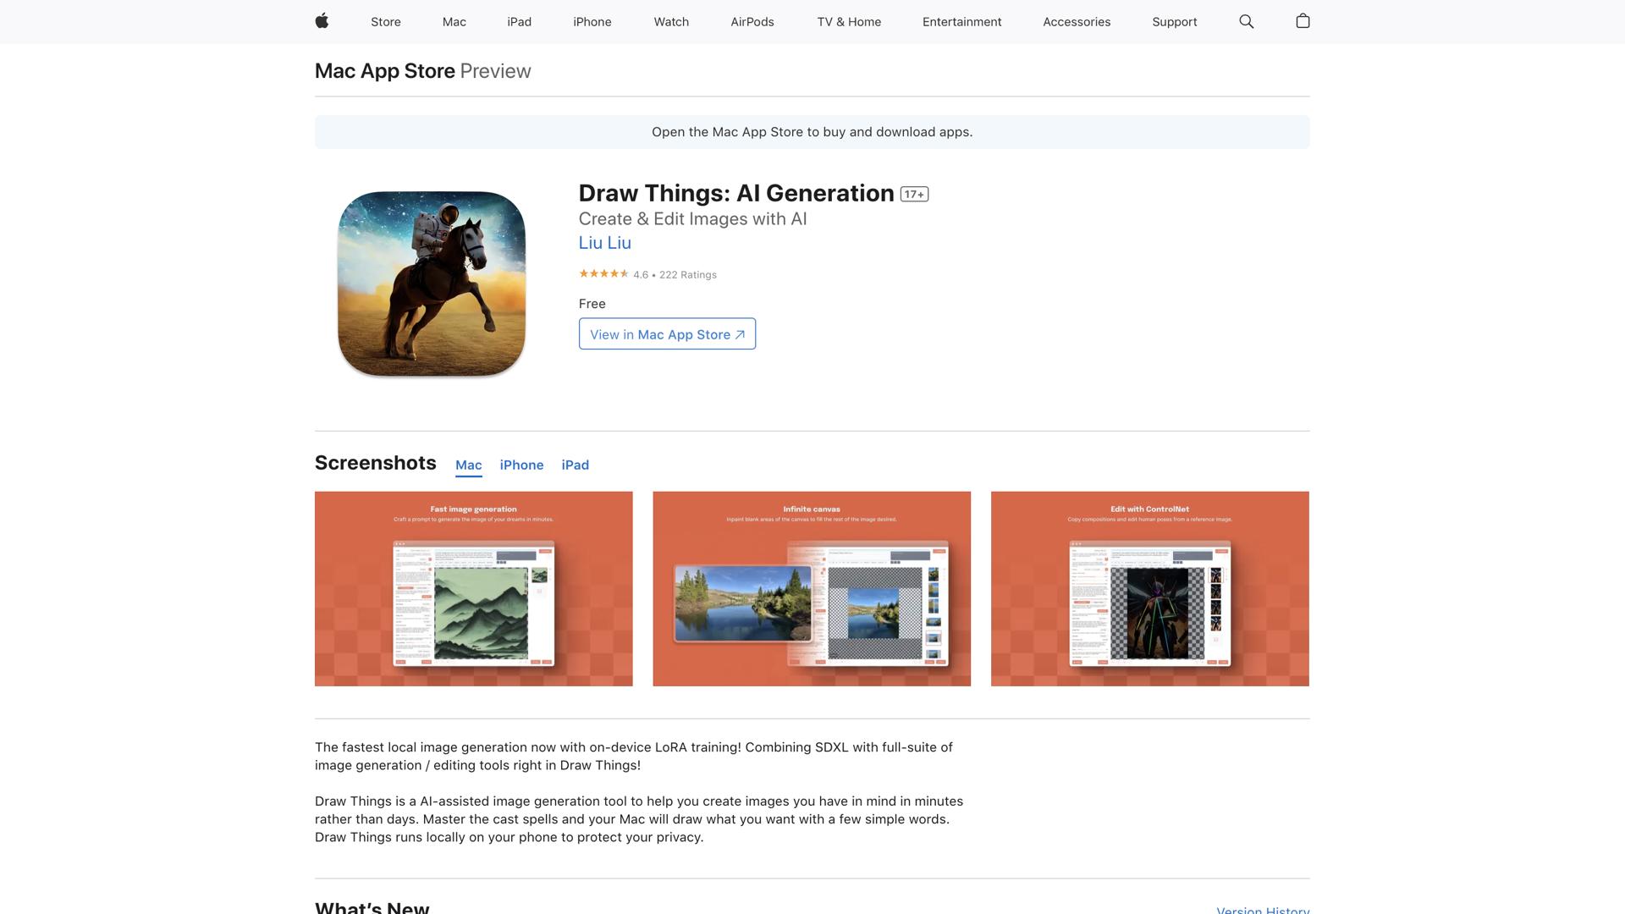1625x914 pixels.
Task: Click the 17+ age rating badge
Action: (914, 193)
